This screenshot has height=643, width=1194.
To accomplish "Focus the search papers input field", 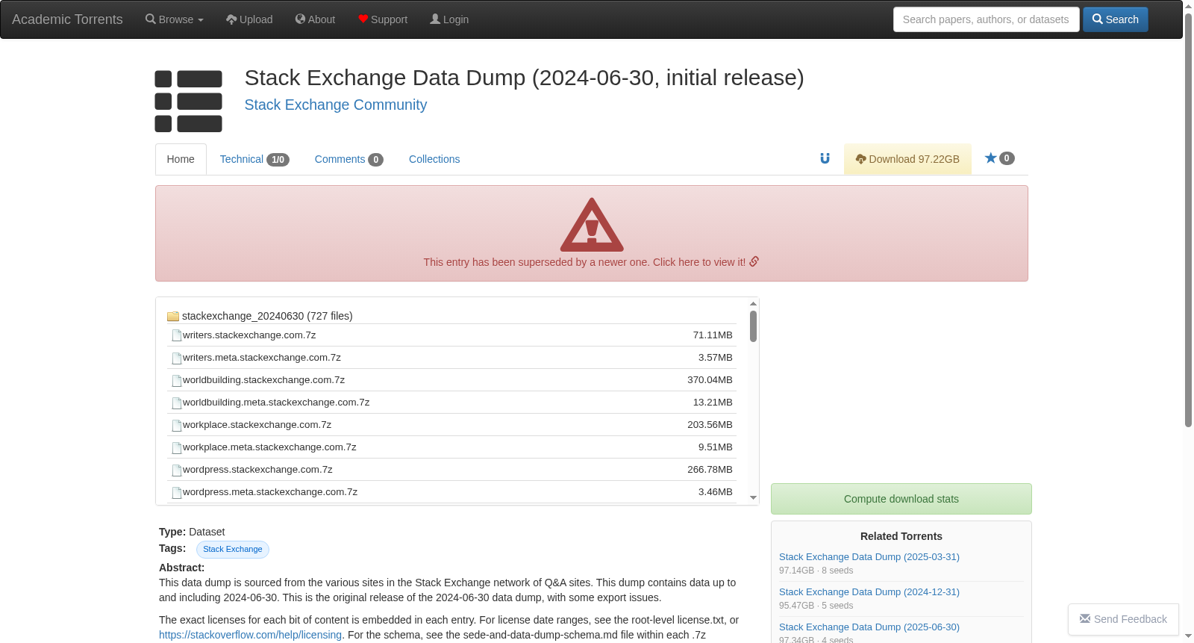I will pyautogui.click(x=986, y=19).
